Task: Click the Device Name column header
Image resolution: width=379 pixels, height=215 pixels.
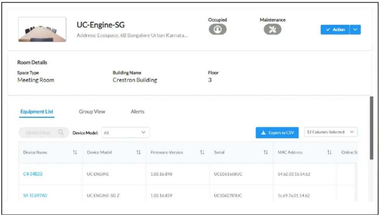Action: click(35, 152)
